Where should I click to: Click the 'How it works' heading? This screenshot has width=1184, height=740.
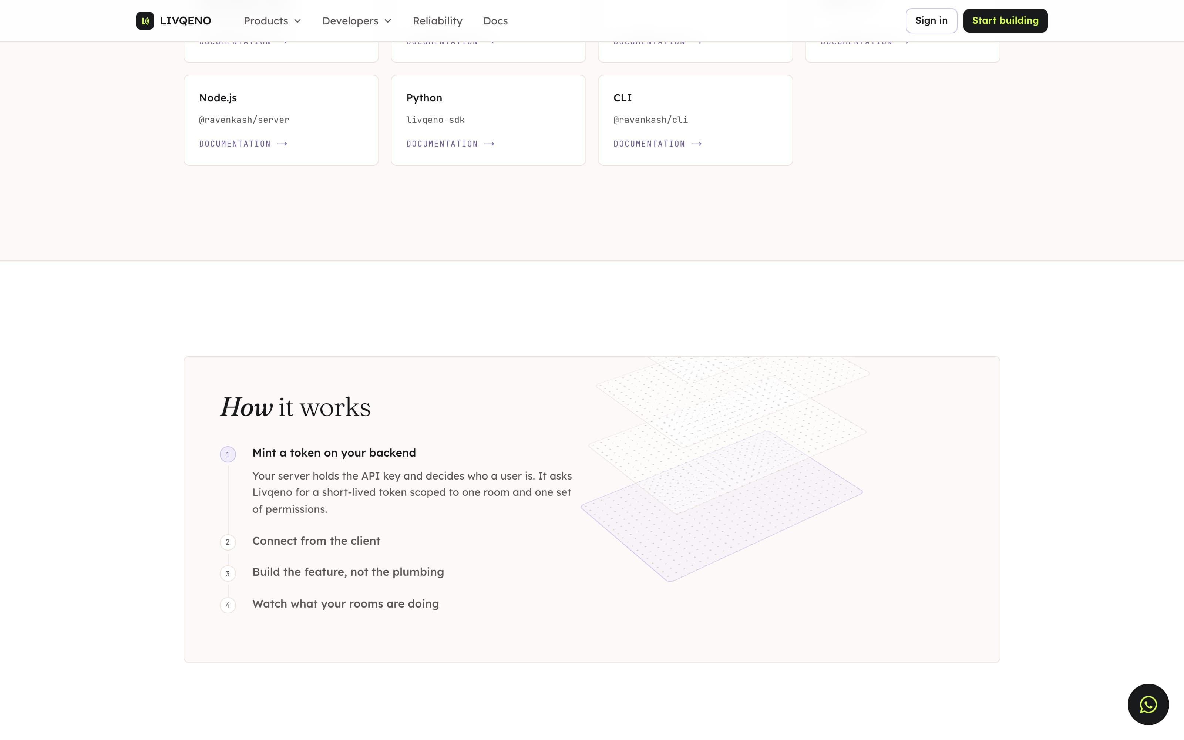coord(296,407)
